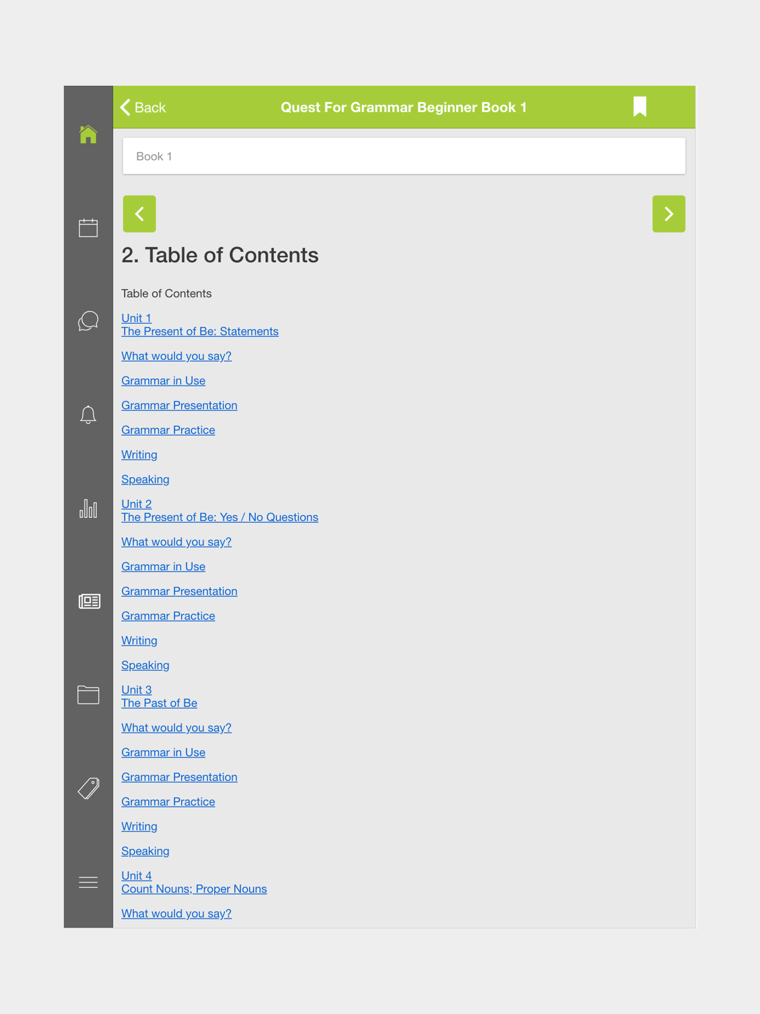Open Unit 2 Grammar in Use link
Image resolution: width=760 pixels, height=1014 pixels.
pyautogui.click(x=163, y=567)
